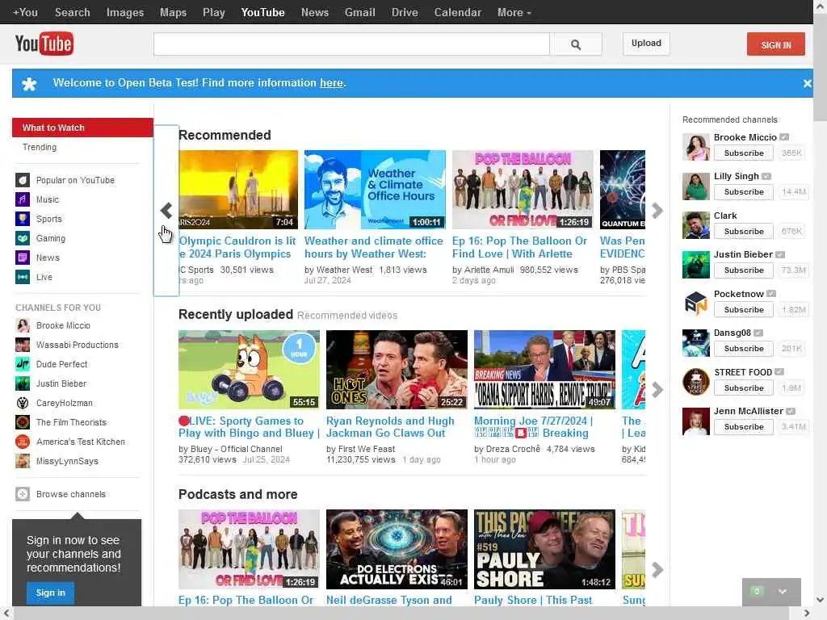The height and width of the screenshot is (620, 827).
Task: Click the Sports category icon
Action: pyautogui.click(x=22, y=219)
